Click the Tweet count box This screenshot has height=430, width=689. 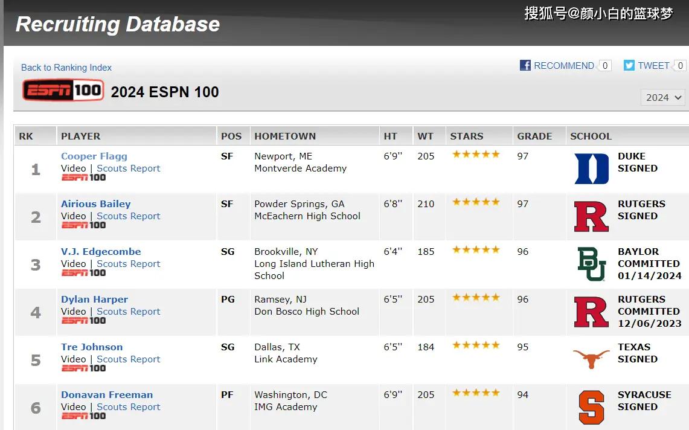click(680, 65)
